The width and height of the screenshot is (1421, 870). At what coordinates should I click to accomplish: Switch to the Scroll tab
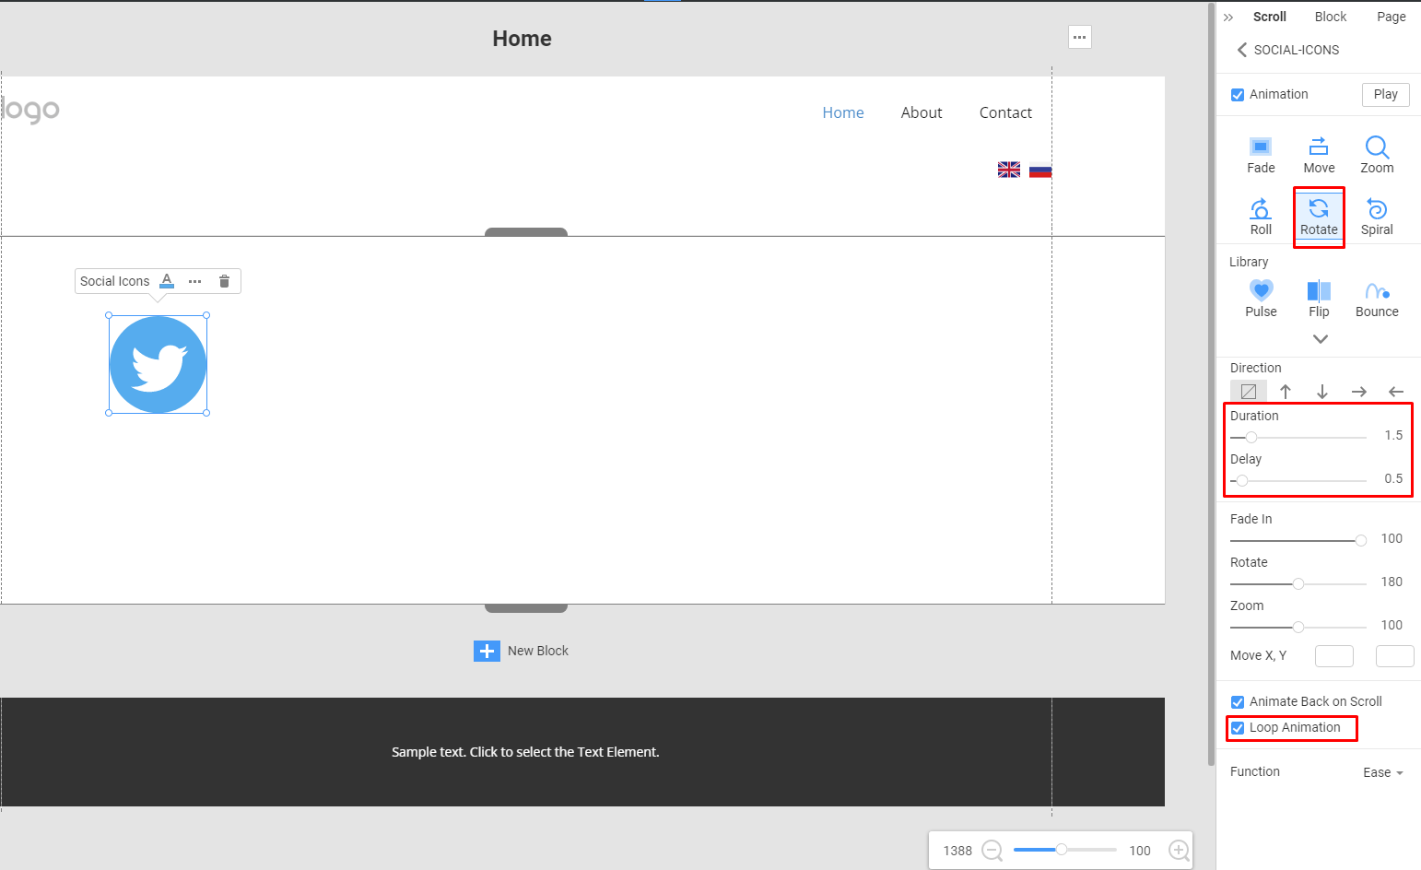pos(1269,17)
